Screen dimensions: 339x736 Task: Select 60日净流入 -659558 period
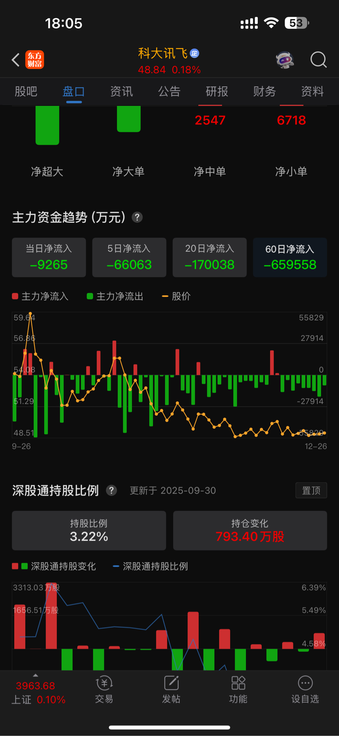point(290,257)
